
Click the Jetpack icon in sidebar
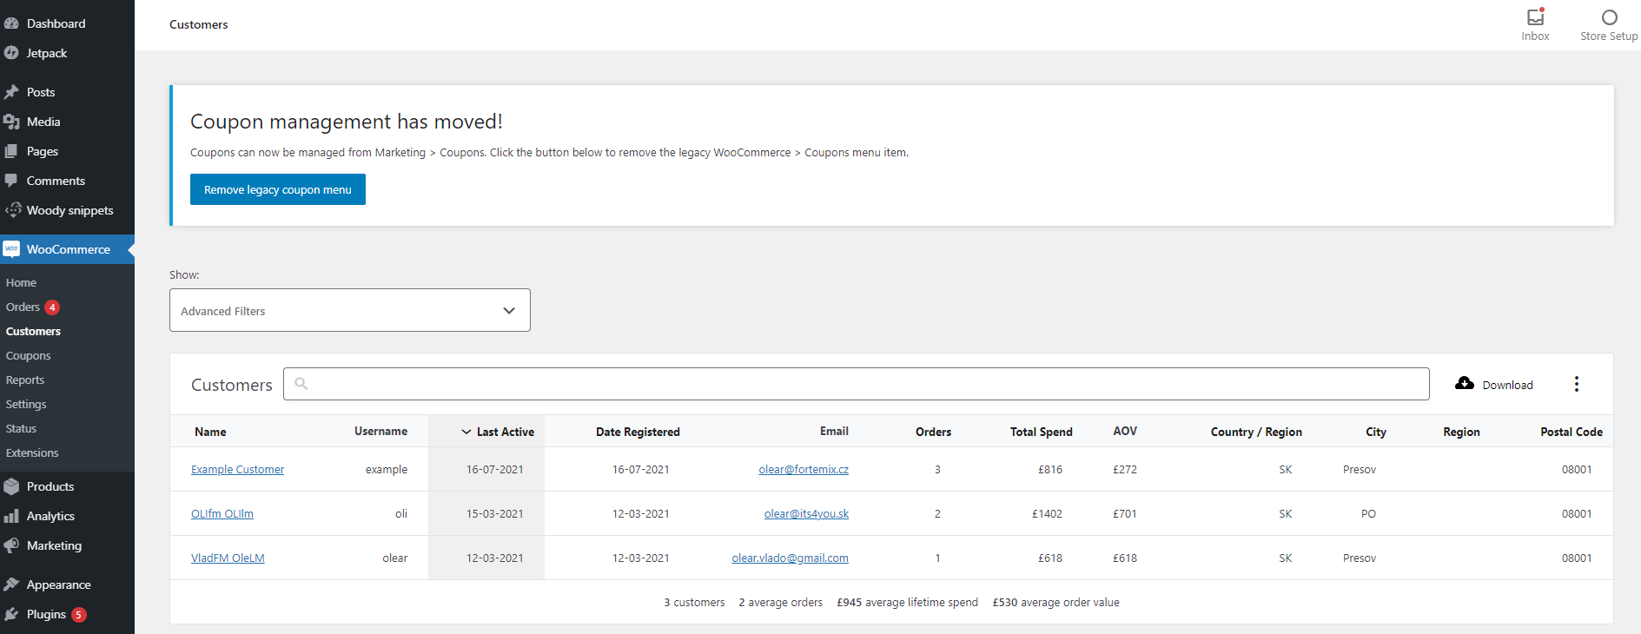(11, 53)
